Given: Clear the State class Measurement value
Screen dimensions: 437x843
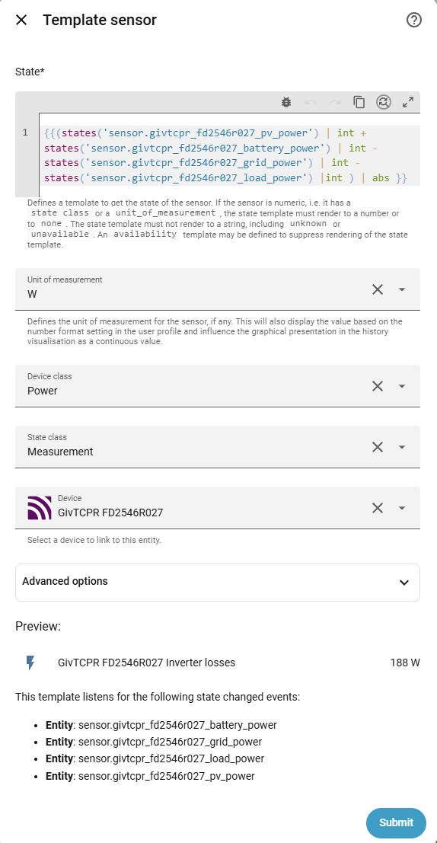Looking at the screenshot, I should point(378,447).
